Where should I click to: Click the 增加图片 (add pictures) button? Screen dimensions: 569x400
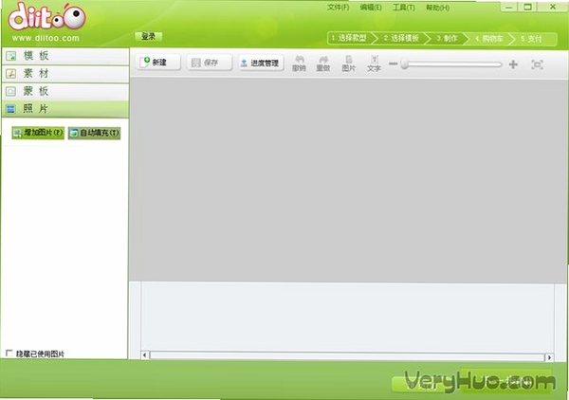pyautogui.click(x=38, y=133)
